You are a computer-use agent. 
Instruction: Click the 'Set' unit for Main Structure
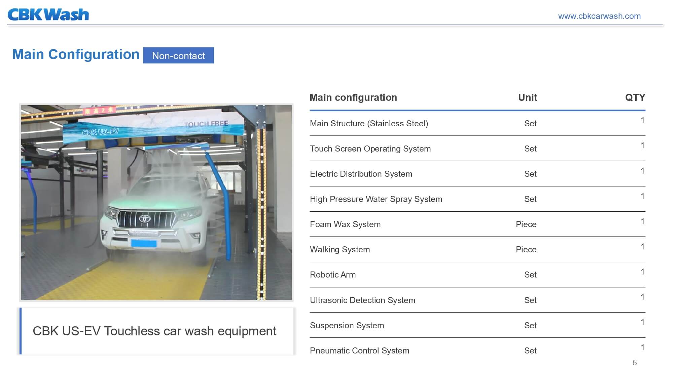pos(530,124)
